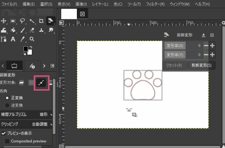Select the Paths tool
Viewport: 225px width, 148px height.
pyautogui.click(x=4, y=39)
